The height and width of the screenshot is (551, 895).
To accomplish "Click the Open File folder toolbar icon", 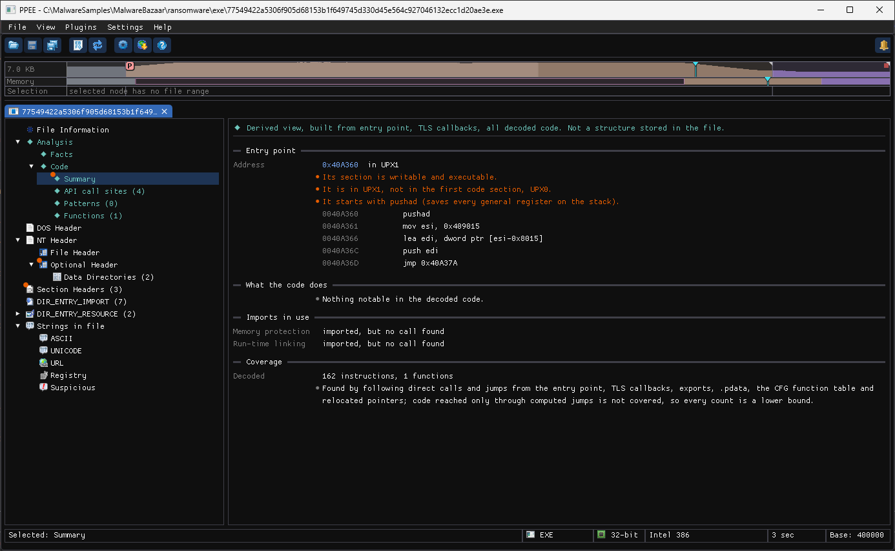I will [x=14, y=45].
